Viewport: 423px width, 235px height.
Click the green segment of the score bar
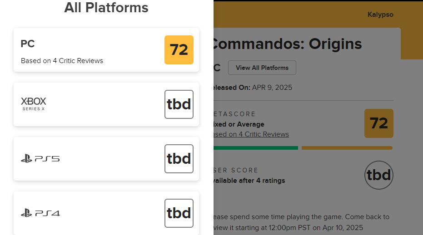click(x=256, y=148)
